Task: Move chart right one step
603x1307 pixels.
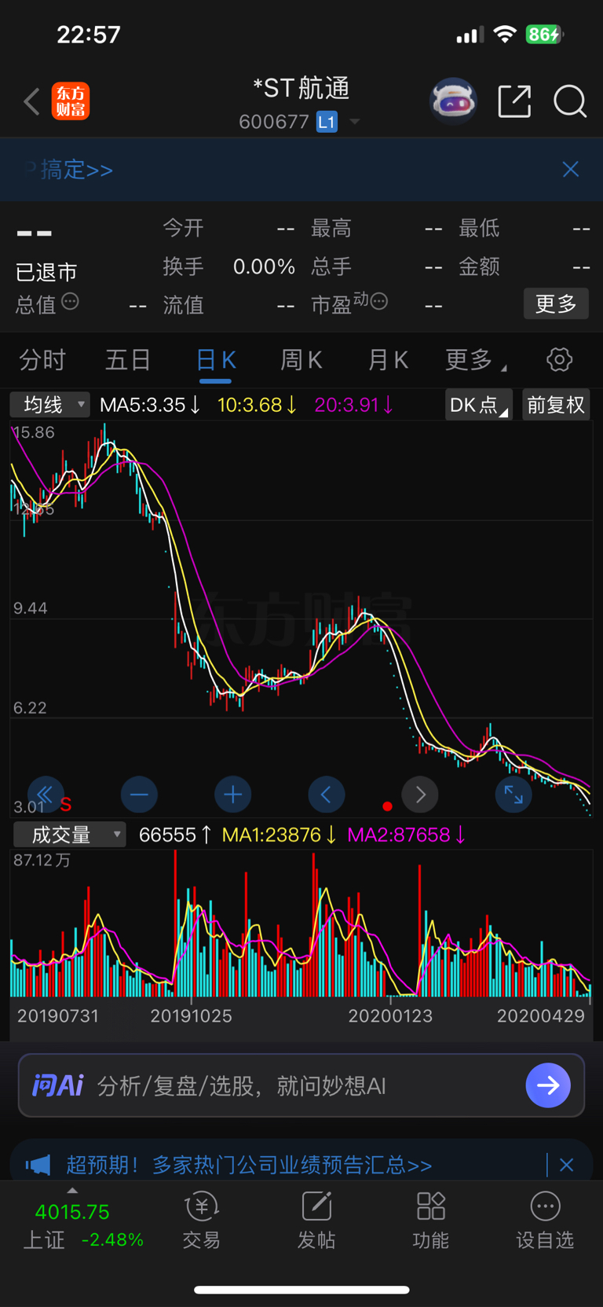Action: (420, 795)
